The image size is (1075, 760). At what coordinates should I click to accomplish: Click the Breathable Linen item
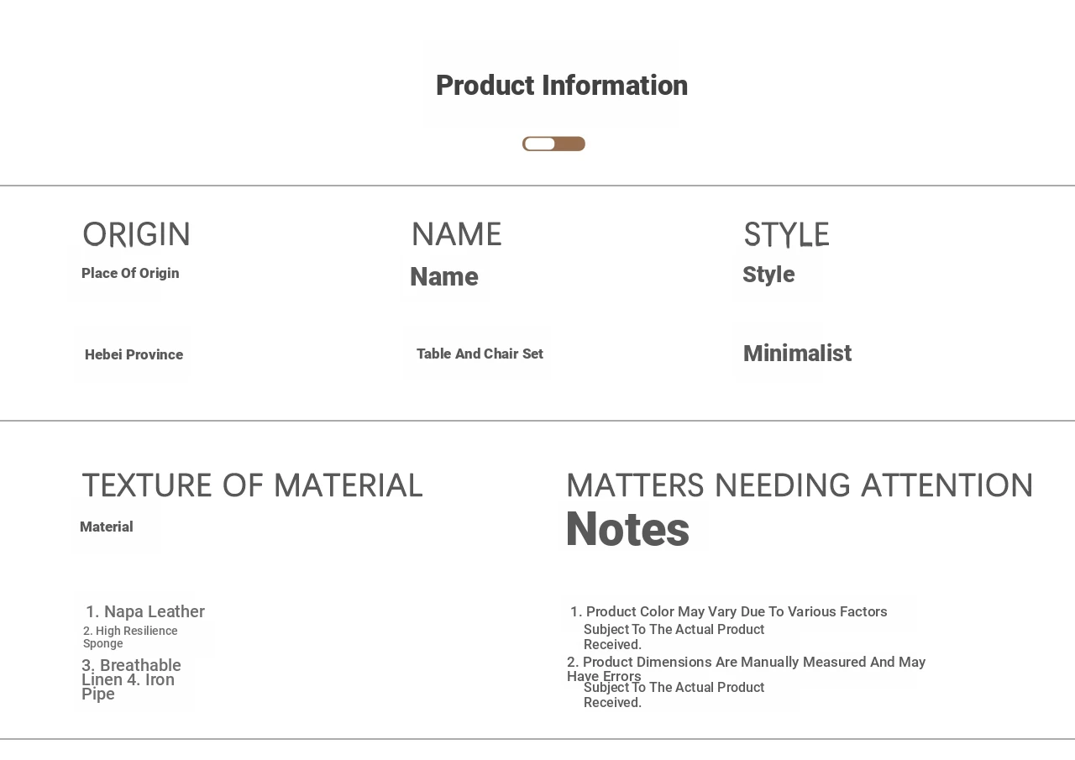click(x=131, y=666)
